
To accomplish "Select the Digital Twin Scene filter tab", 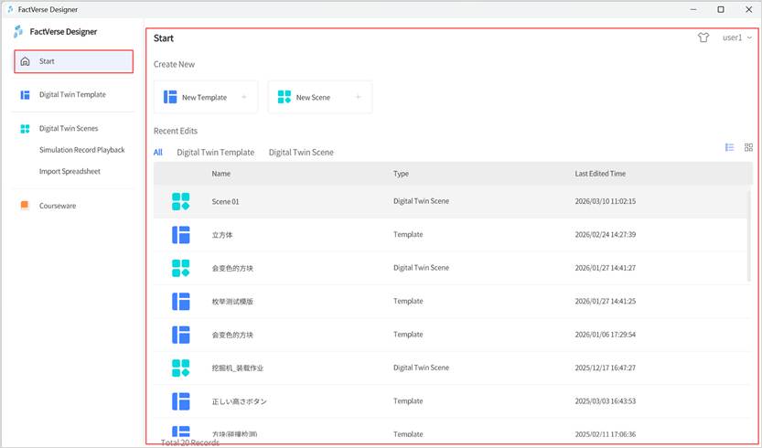I will 301,153.
